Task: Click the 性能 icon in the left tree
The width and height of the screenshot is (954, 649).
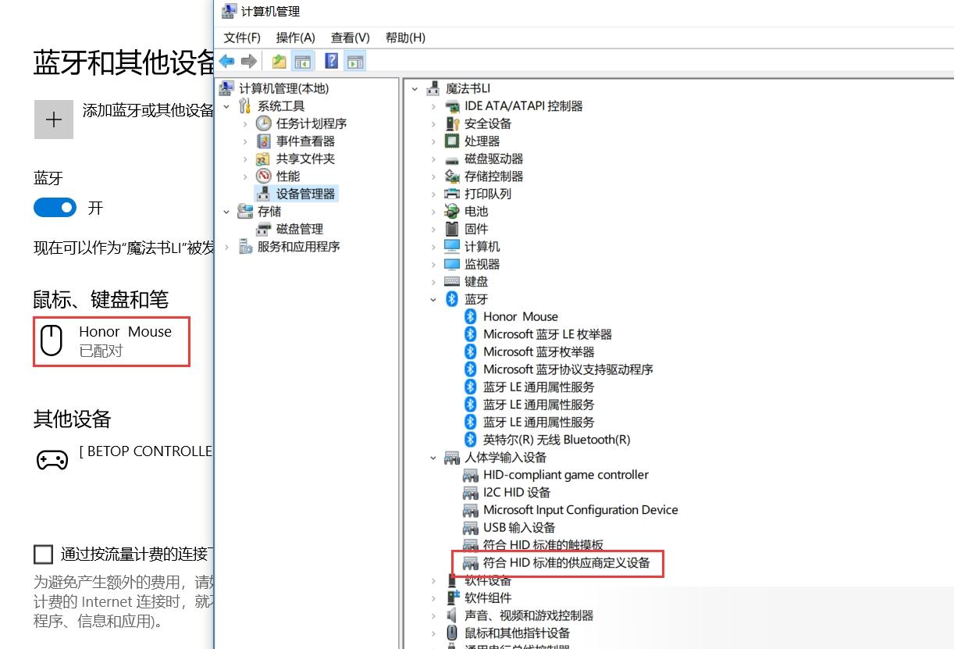Action: pos(264,177)
